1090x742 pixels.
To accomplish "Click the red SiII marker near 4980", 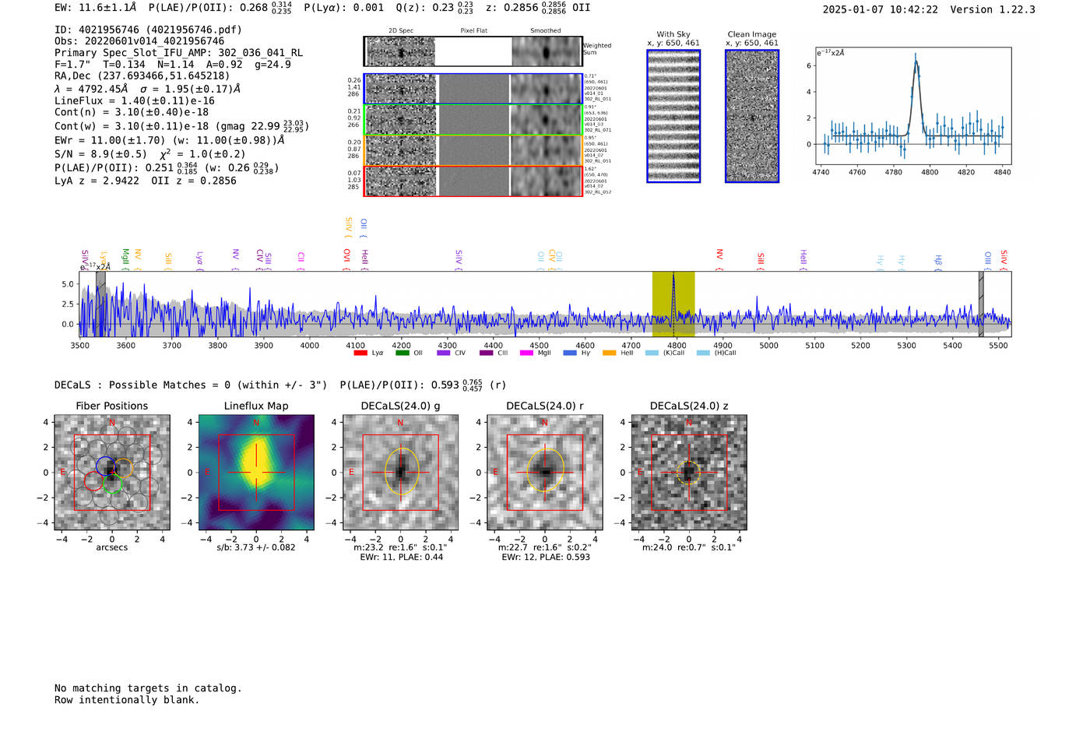I will [x=761, y=262].
